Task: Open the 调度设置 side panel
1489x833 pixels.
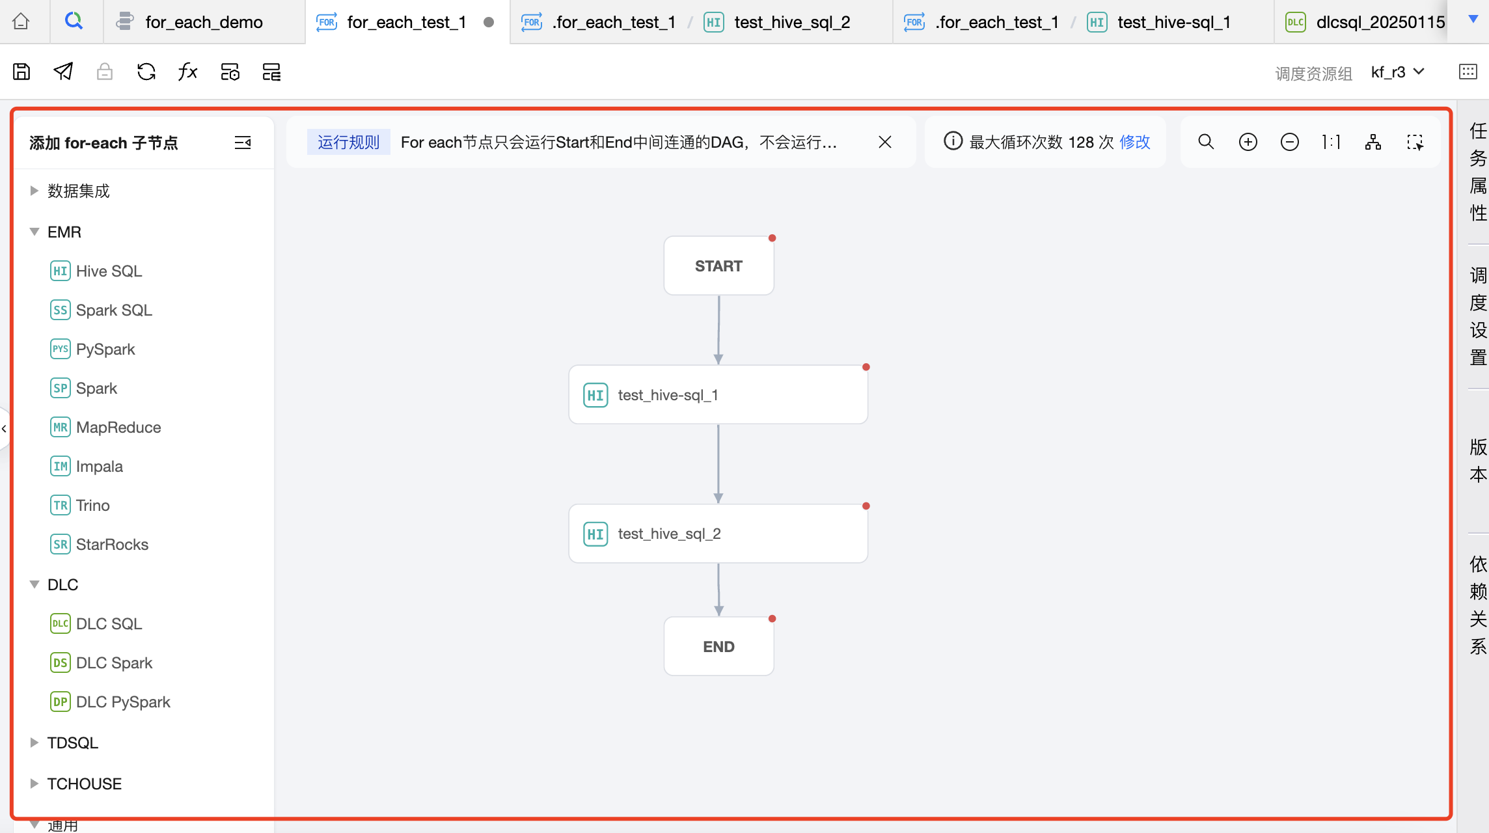Action: [x=1477, y=316]
